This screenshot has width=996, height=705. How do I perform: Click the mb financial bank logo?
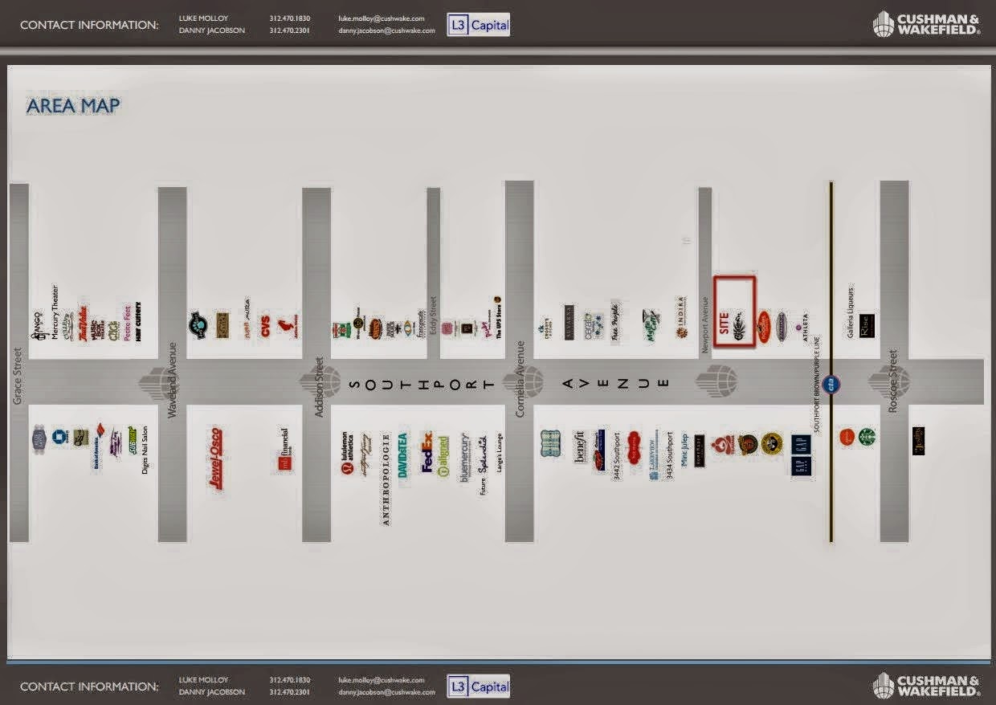click(284, 450)
